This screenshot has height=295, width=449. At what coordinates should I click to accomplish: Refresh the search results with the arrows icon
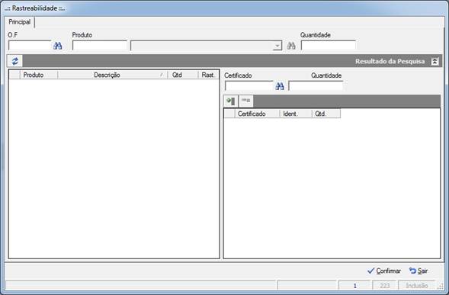[15, 61]
